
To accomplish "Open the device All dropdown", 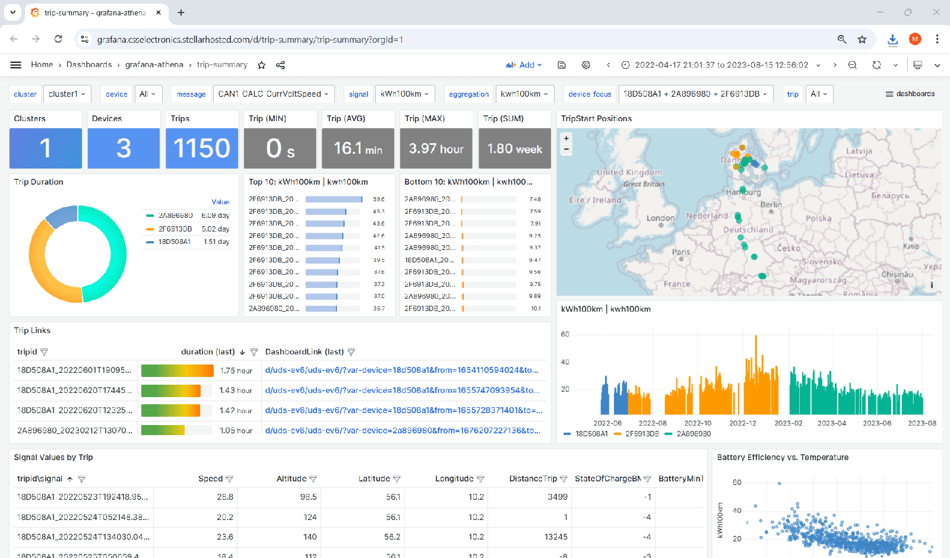I will point(148,94).
